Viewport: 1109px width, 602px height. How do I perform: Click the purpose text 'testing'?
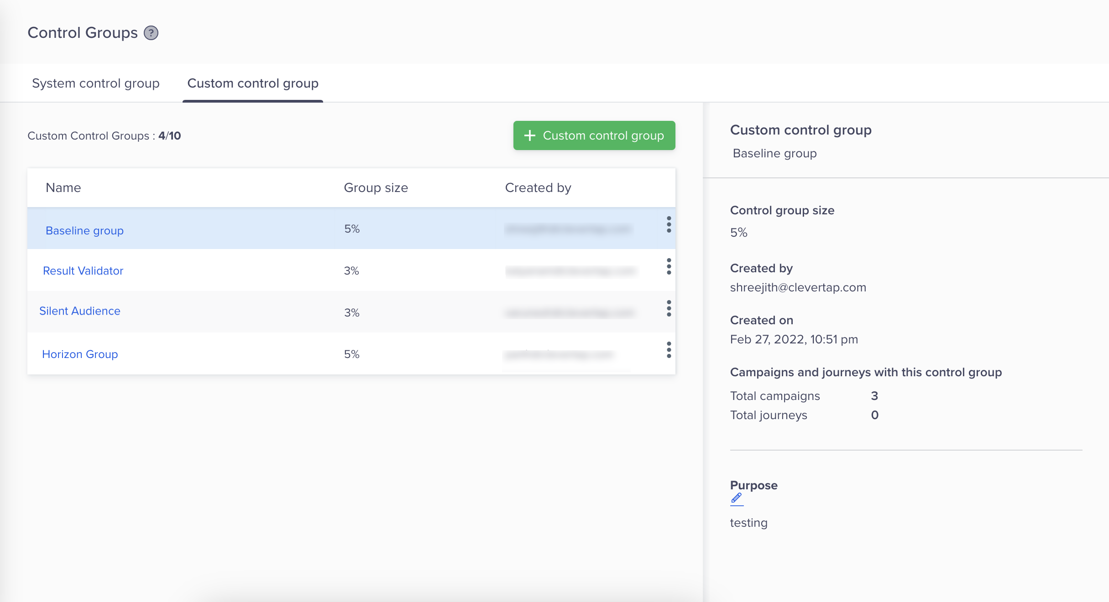coord(749,523)
